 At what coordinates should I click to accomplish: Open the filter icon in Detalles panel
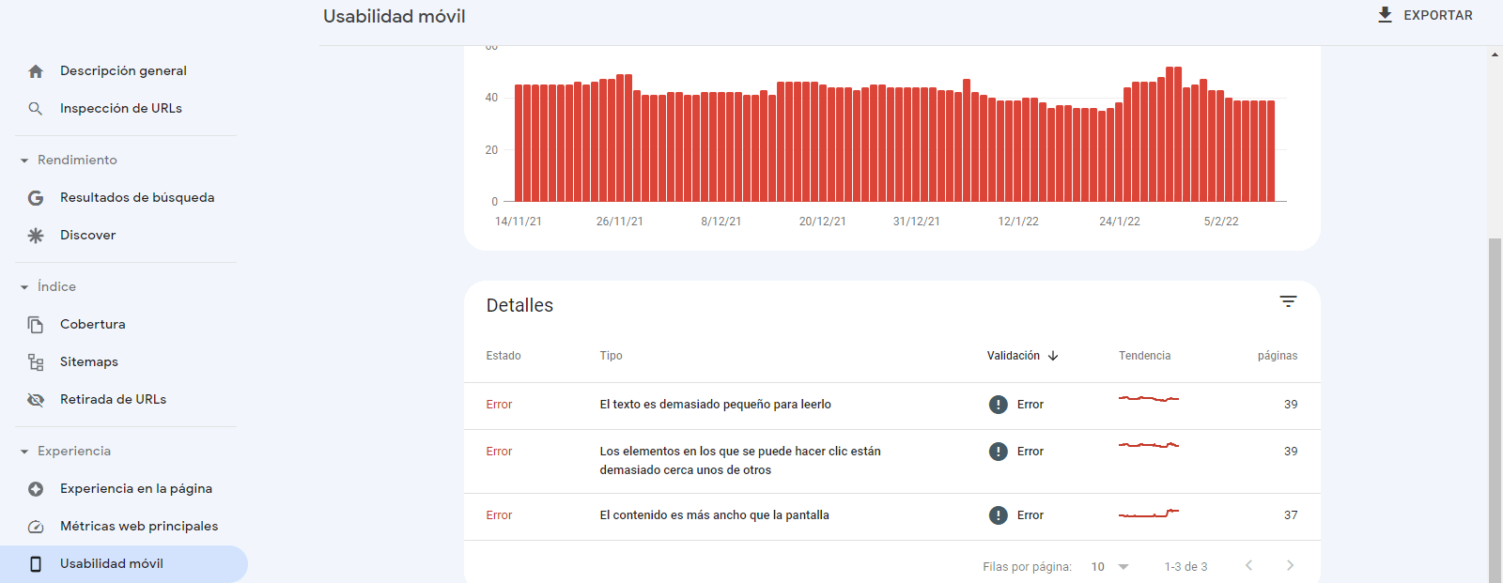coord(1288,301)
